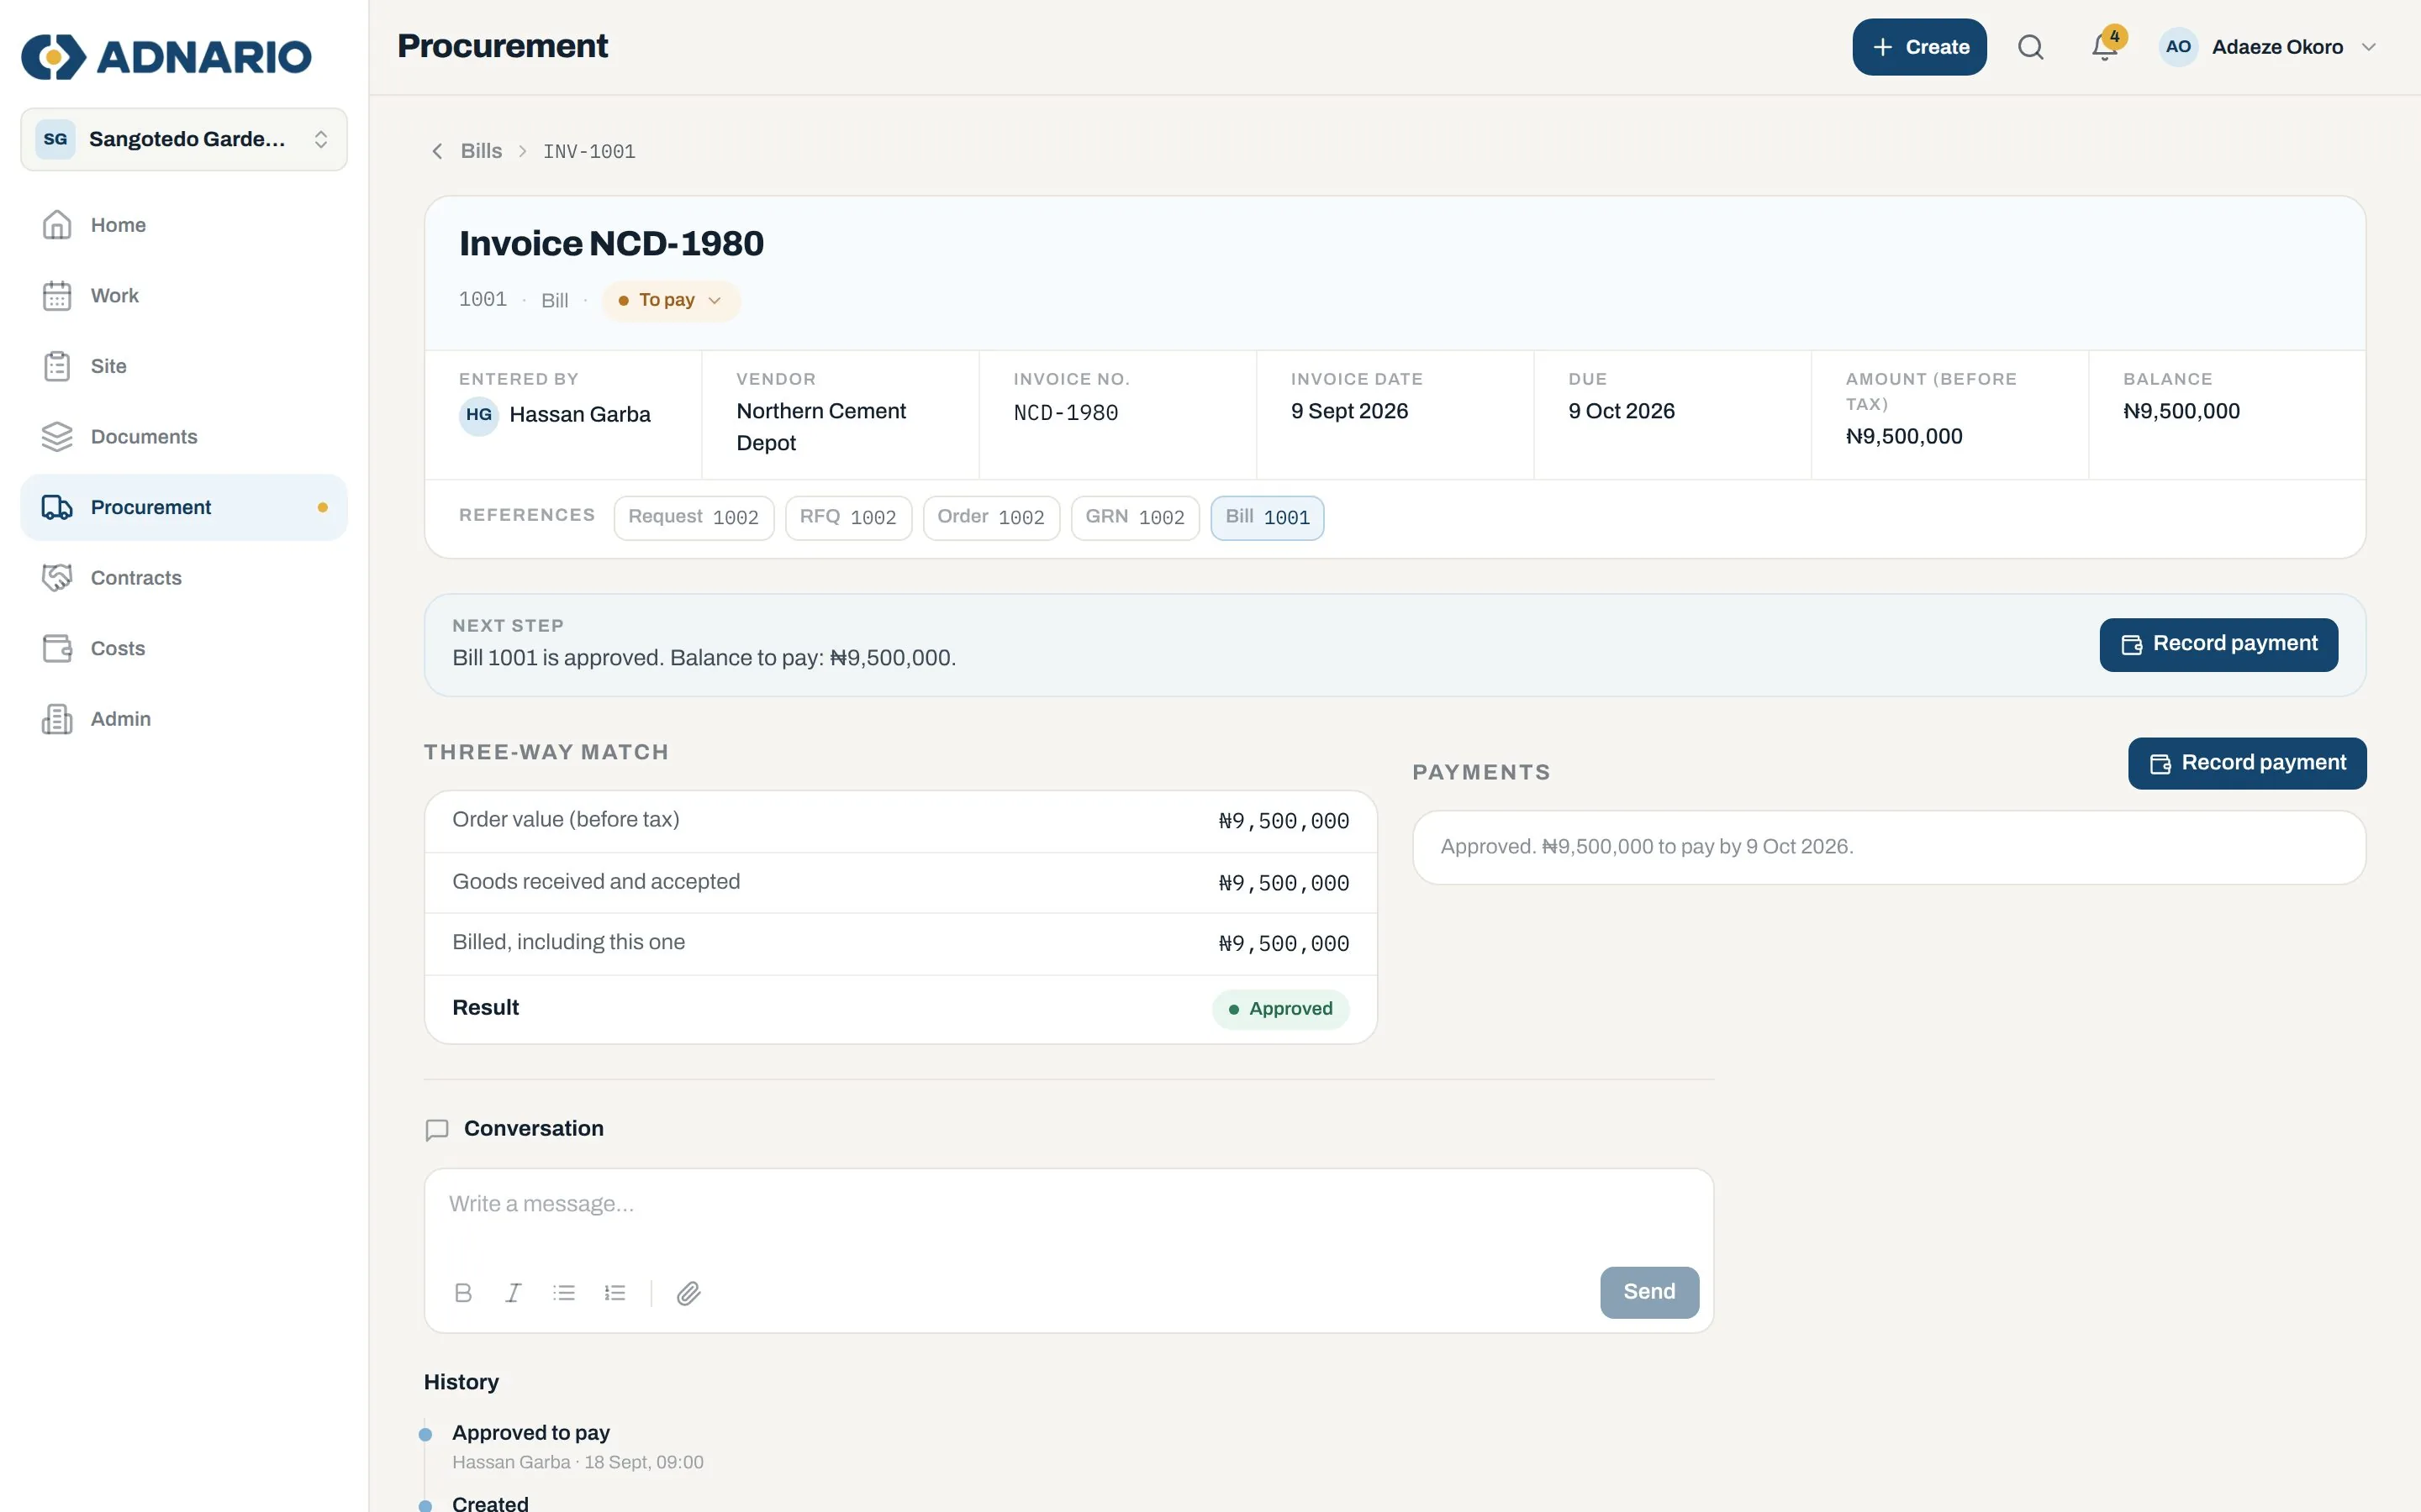This screenshot has height=1512, width=2421.
Task: Open the notifications bell
Action: click(x=2105, y=47)
